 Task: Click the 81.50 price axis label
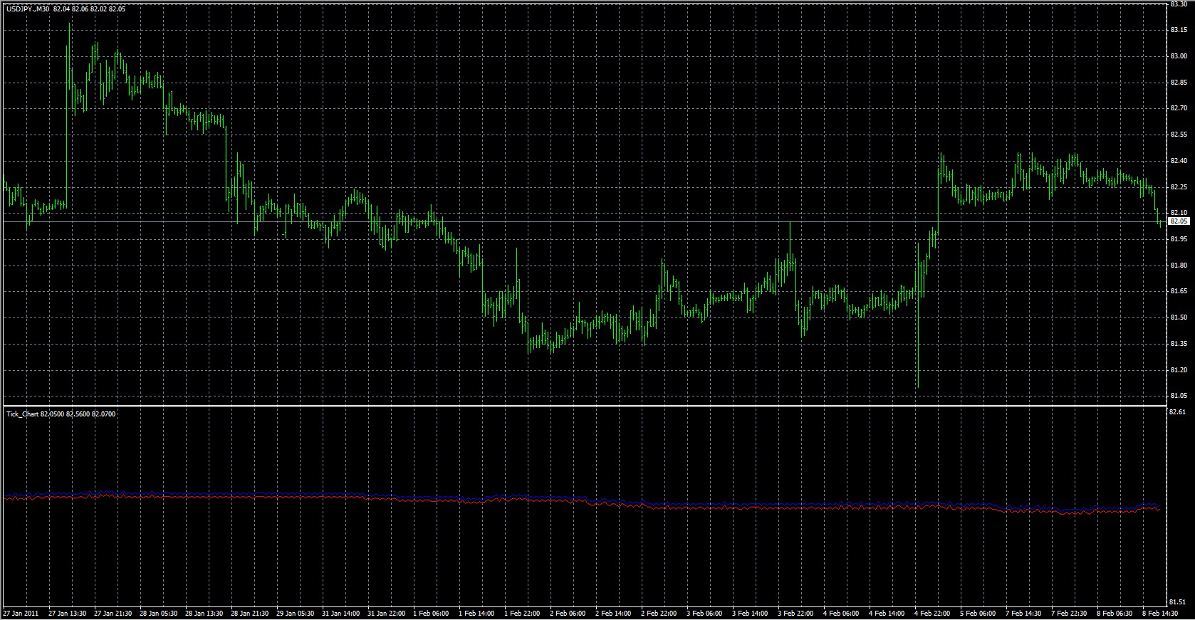pyautogui.click(x=1179, y=317)
